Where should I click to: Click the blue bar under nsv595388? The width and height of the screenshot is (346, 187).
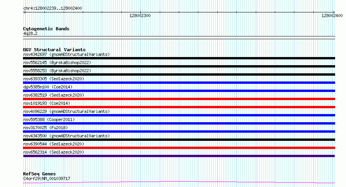[179, 123]
